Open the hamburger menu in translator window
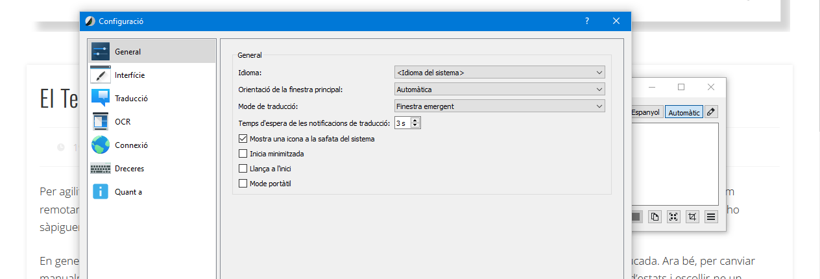This screenshot has width=820, height=279. 711,217
